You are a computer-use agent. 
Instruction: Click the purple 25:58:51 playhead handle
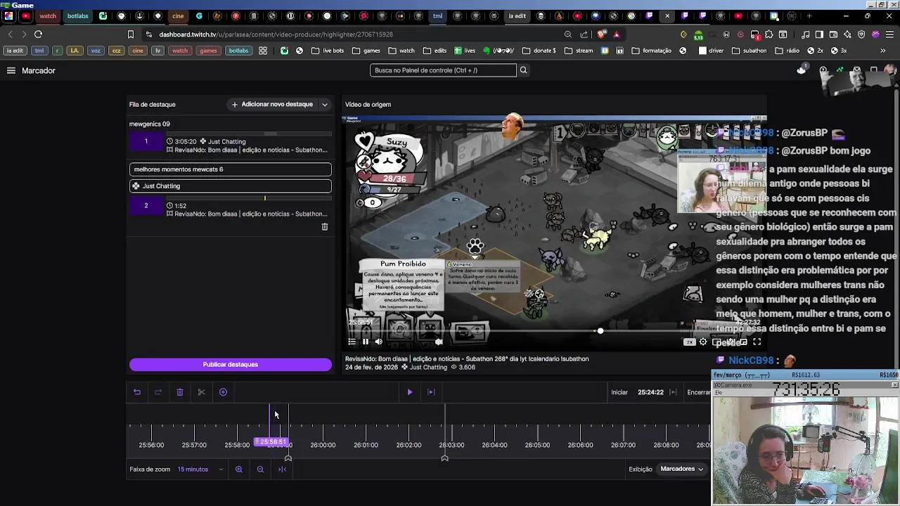pyautogui.click(x=271, y=442)
